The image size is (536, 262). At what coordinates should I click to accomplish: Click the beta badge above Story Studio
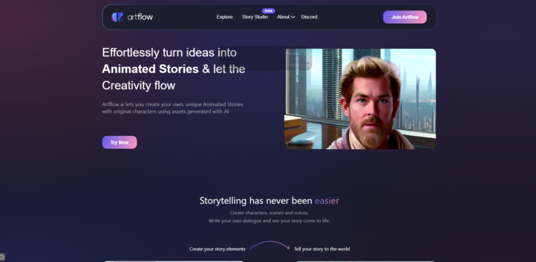pyautogui.click(x=268, y=11)
